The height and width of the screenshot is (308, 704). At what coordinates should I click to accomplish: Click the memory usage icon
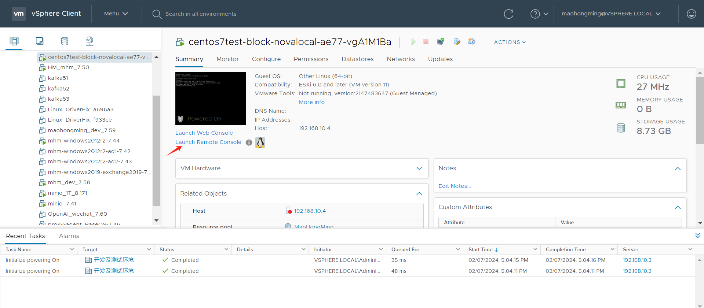click(621, 105)
